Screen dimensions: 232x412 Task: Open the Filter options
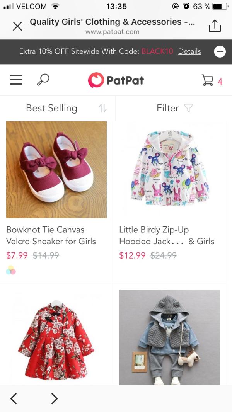coord(174,108)
